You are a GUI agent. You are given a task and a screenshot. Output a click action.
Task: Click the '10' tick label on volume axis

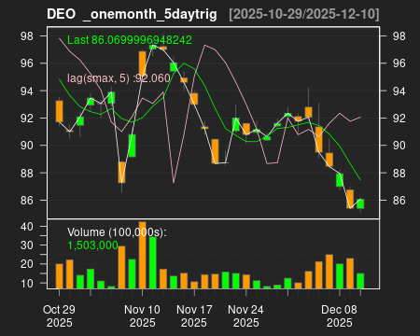pos(27,284)
